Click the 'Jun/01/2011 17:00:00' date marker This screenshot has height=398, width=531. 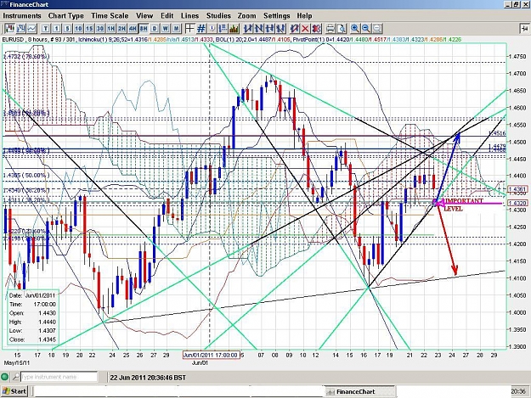pos(211,355)
